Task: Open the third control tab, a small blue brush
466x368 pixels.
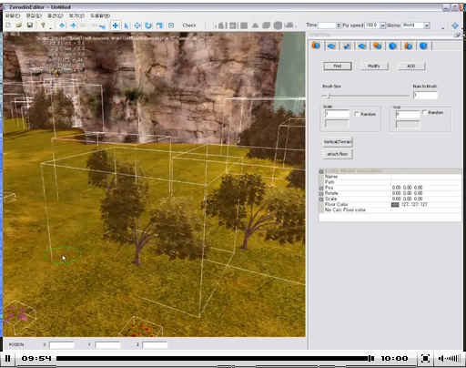Action: (x=347, y=46)
